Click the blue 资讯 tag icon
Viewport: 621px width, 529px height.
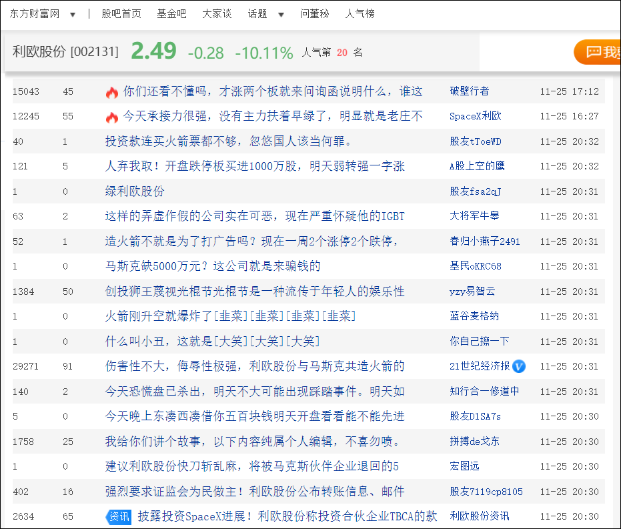point(119,517)
